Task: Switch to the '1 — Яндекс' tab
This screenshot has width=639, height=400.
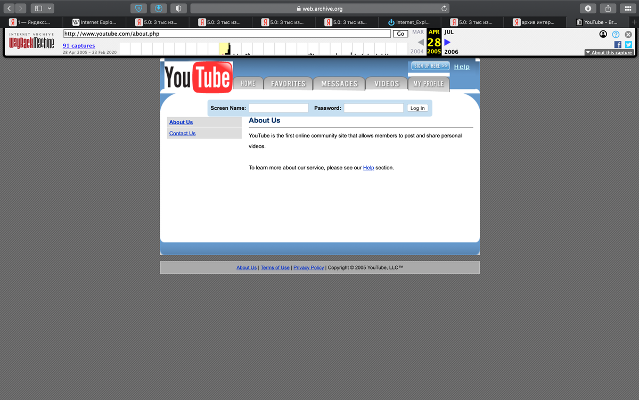Action: click(31, 22)
